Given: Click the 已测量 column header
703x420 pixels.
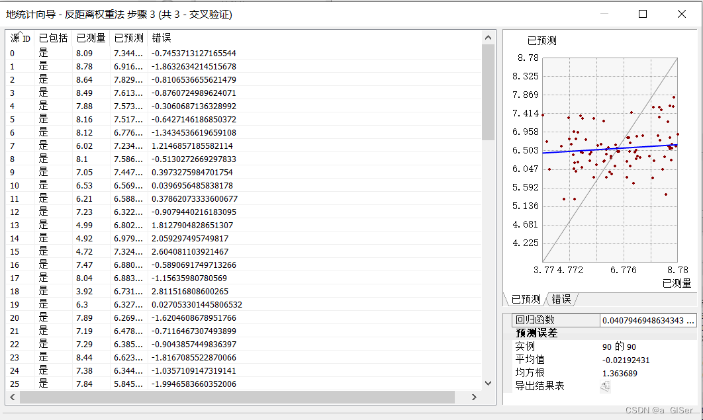Looking at the screenshot, I should tap(91, 38).
